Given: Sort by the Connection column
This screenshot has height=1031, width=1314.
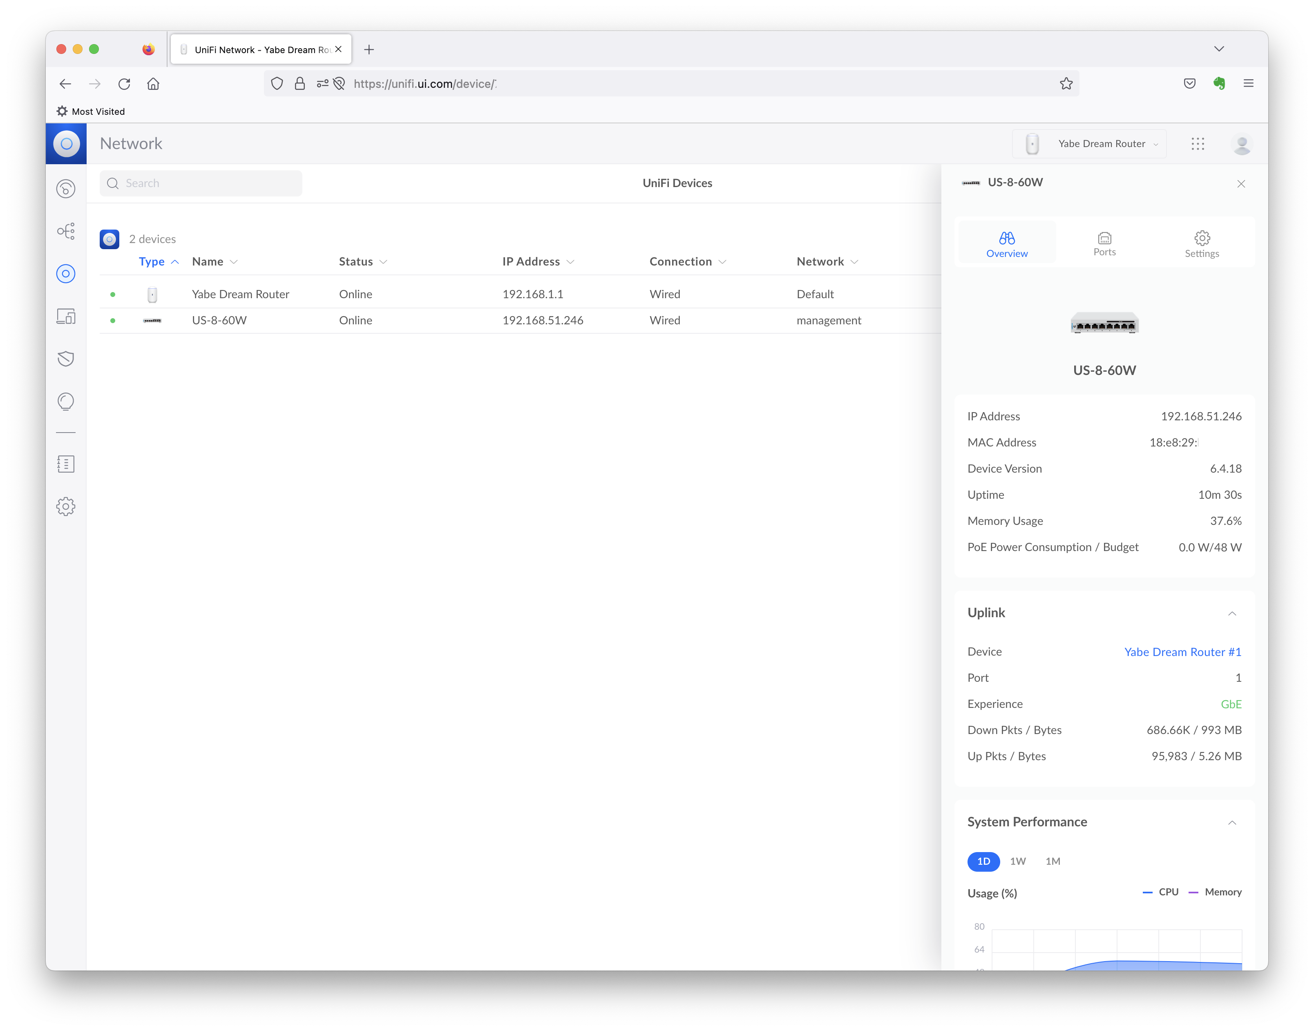Looking at the screenshot, I should coord(688,261).
